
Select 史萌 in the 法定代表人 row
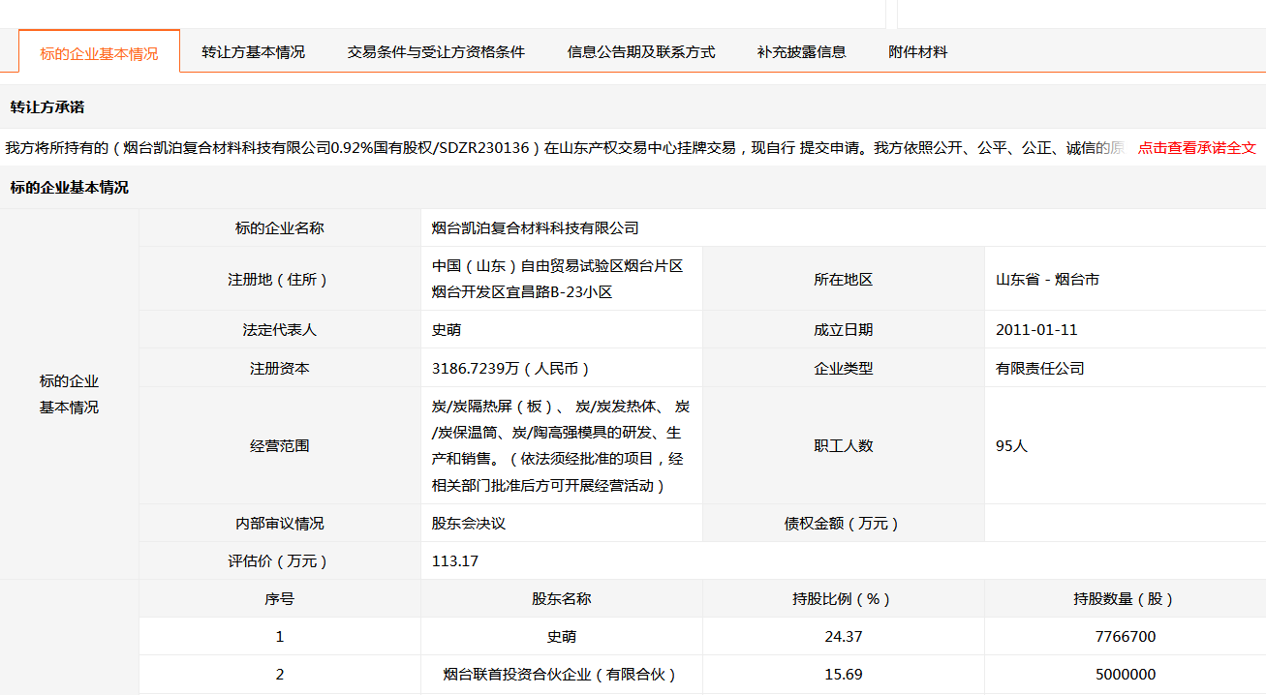click(446, 330)
